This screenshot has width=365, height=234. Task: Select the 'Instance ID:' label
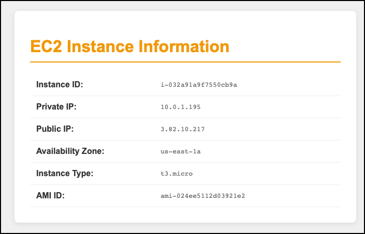(x=60, y=85)
